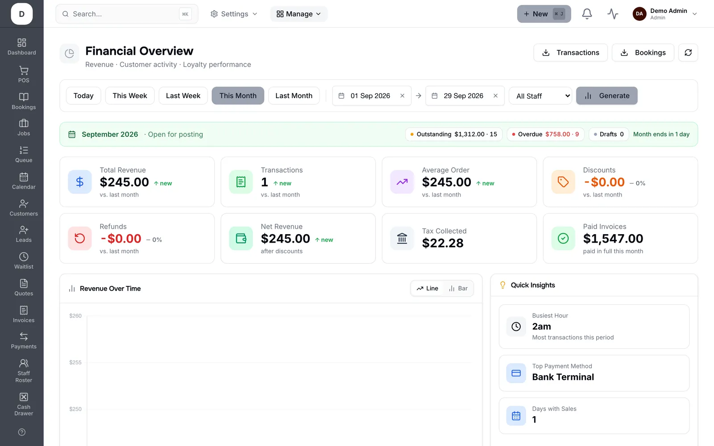Open the activity pulse icon
This screenshot has width=714, height=446.
pos(613,14)
